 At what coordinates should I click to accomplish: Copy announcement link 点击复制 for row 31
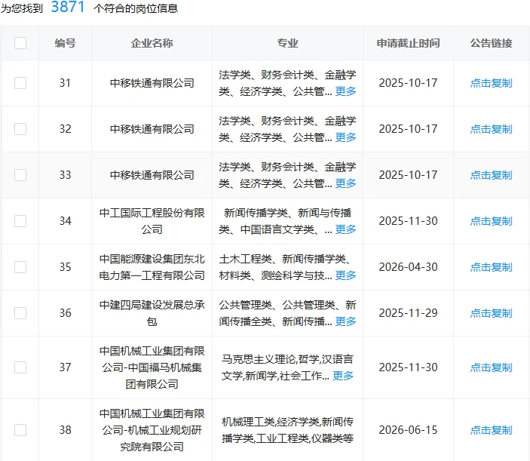pyautogui.click(x=491, y=83)
